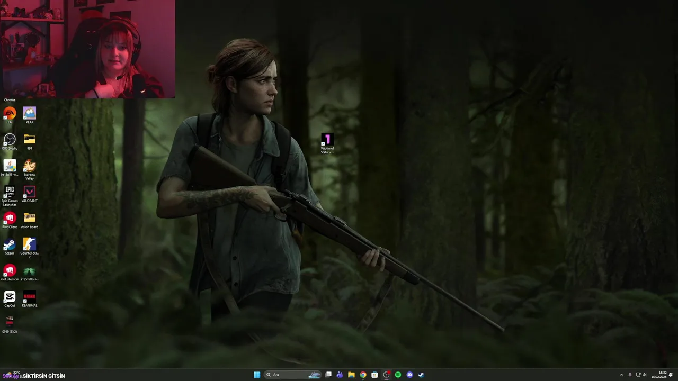Open Microsoft Teams from the taskbar
The image size is (678, 381).
[340, 375]
